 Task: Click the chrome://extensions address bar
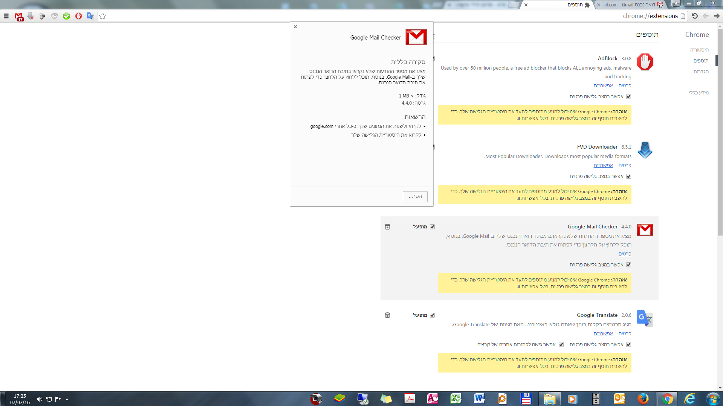pos(392,16)
